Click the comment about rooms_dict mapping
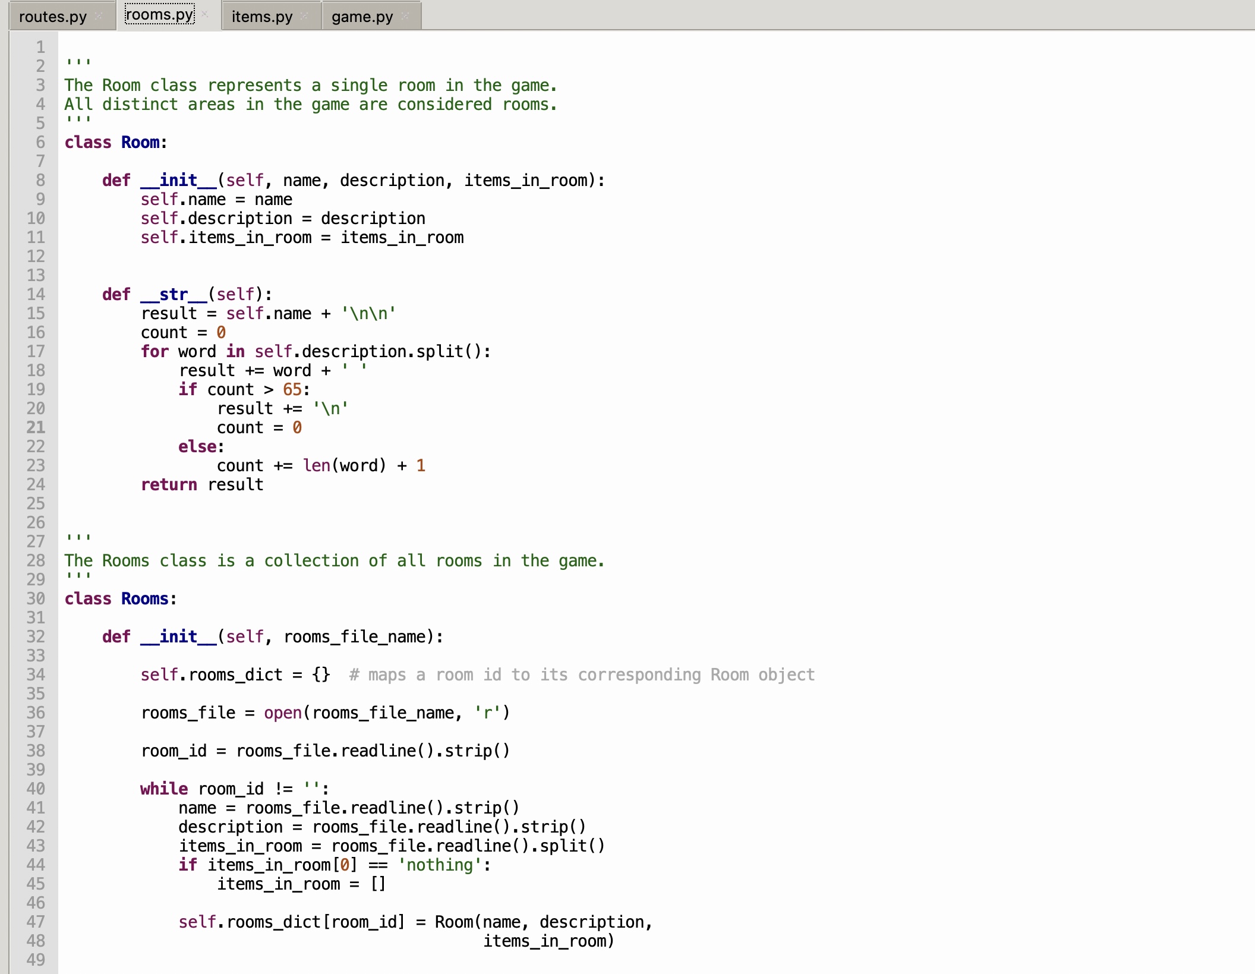This screenshot has width=1255, height=974. (582, 675)
